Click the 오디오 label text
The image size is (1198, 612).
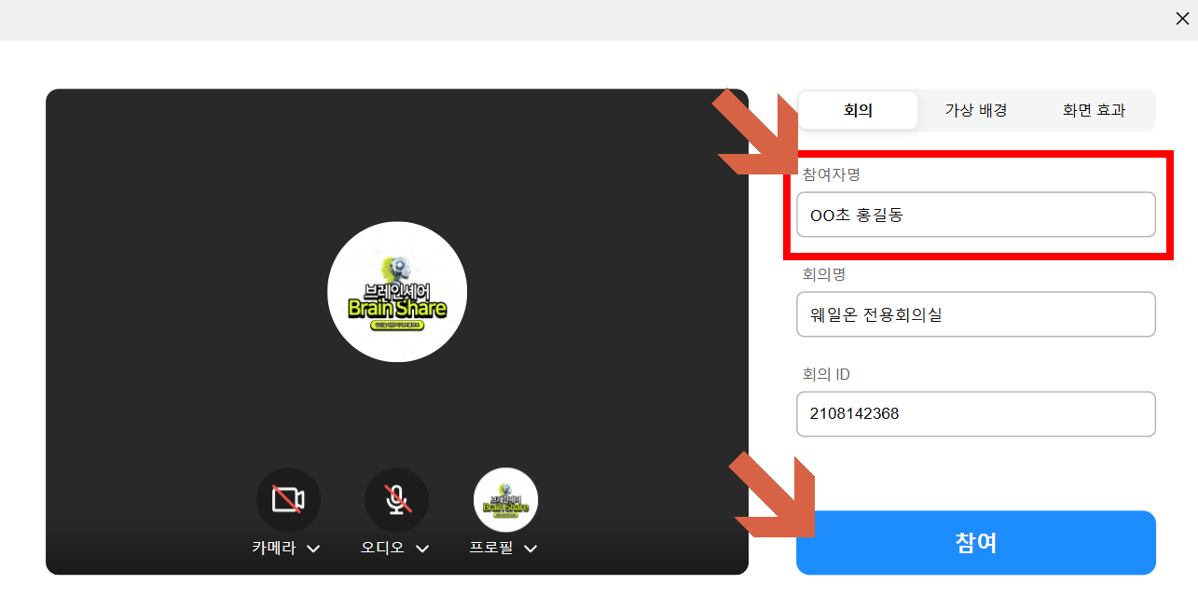click(x=382, y=549)
